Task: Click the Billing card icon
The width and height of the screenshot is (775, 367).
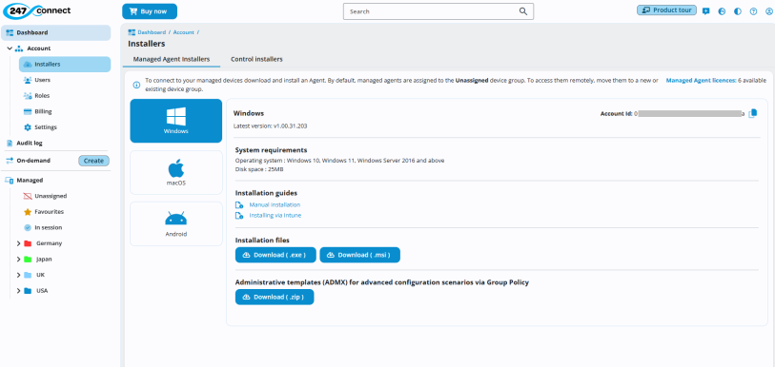Action: 28,111
